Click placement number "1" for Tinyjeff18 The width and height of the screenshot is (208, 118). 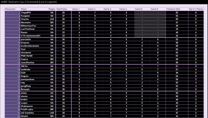coord(19,13)
